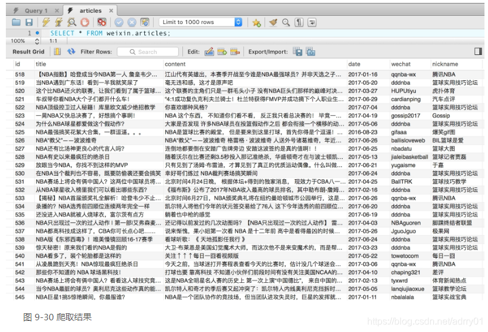The width and height of the screenshot is (488, 332).
Task: Select the wechat cell chaping321
Action: [405, 272]
